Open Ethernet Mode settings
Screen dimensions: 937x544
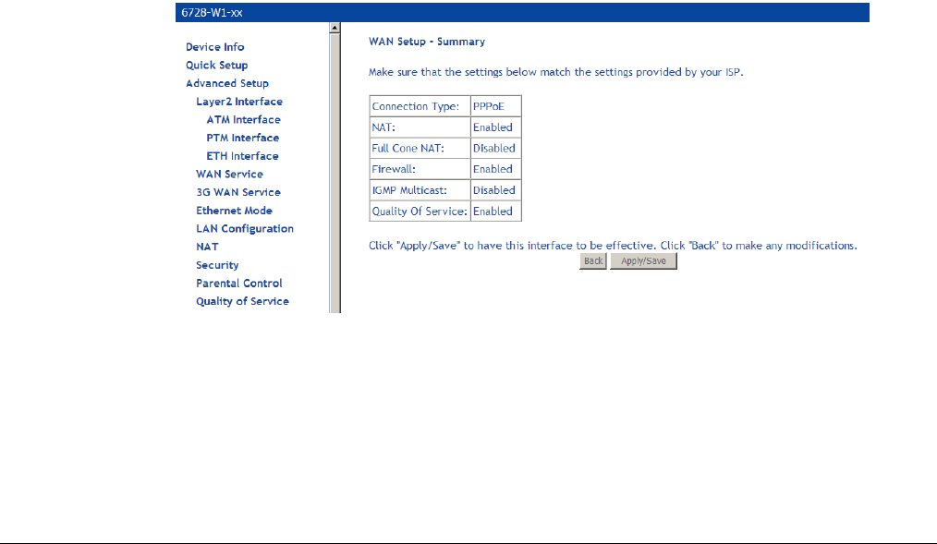[235, 211]
